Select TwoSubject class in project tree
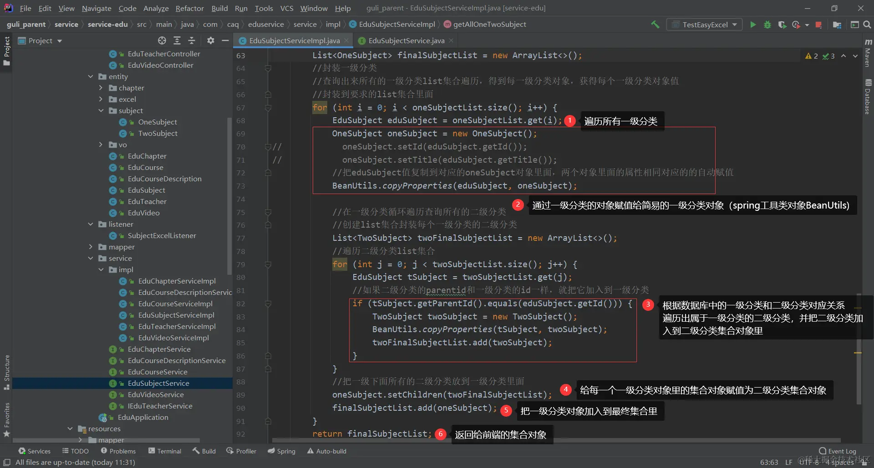Image resolution: width=874 pixels, height=468 pixels. point(158,134)
